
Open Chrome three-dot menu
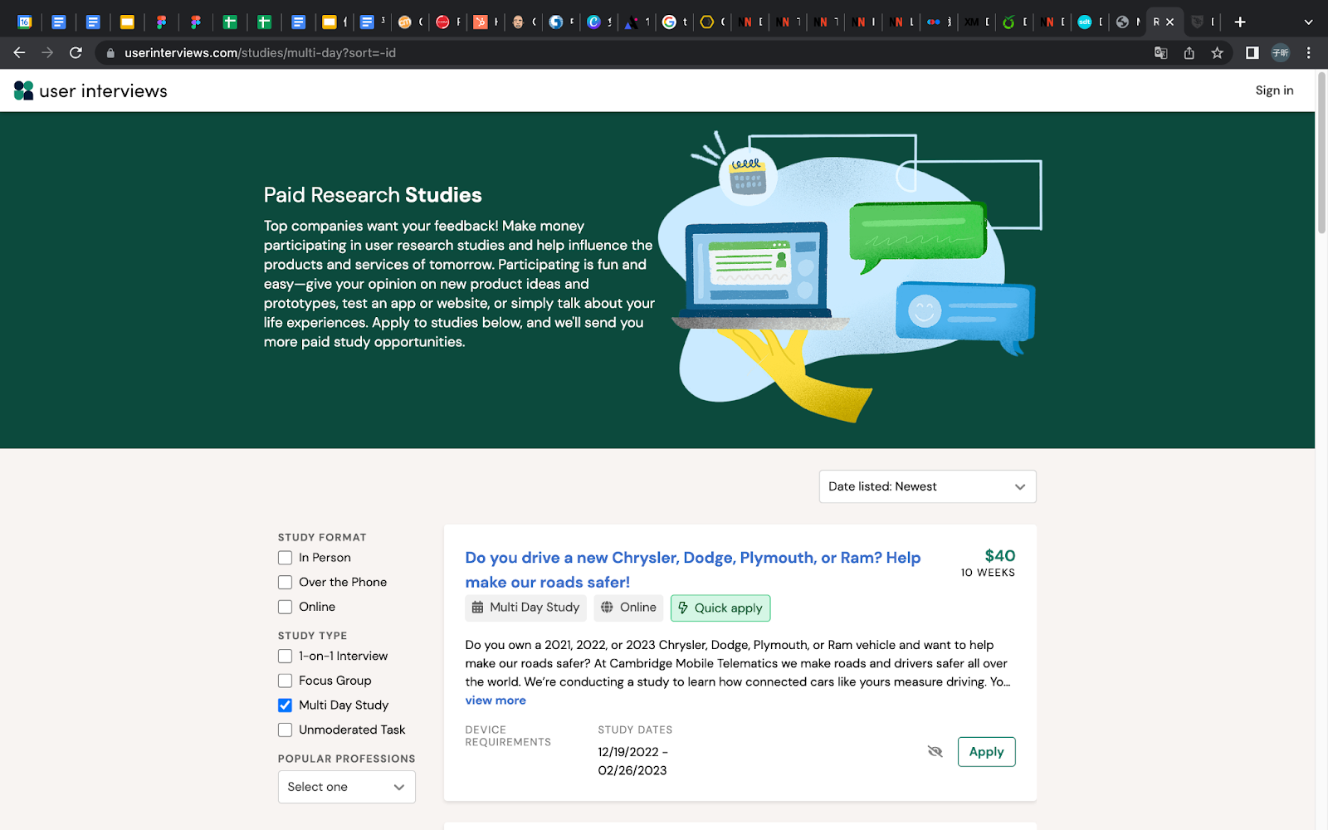click(x=1308, y=53)
